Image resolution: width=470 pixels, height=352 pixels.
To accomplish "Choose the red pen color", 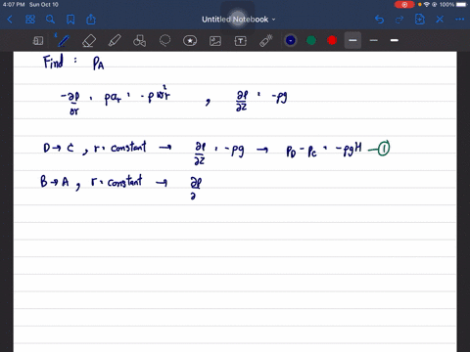I will pos(332,40).
